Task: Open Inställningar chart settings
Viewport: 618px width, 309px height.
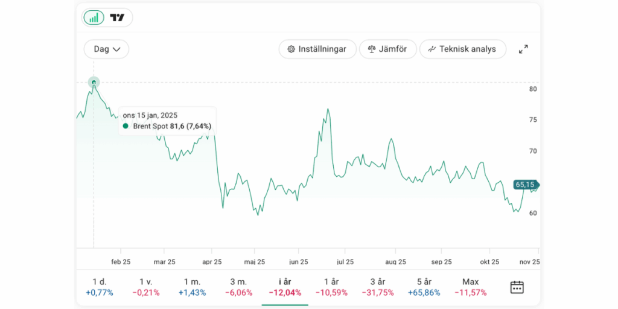Action: click(x=317, y=49)
